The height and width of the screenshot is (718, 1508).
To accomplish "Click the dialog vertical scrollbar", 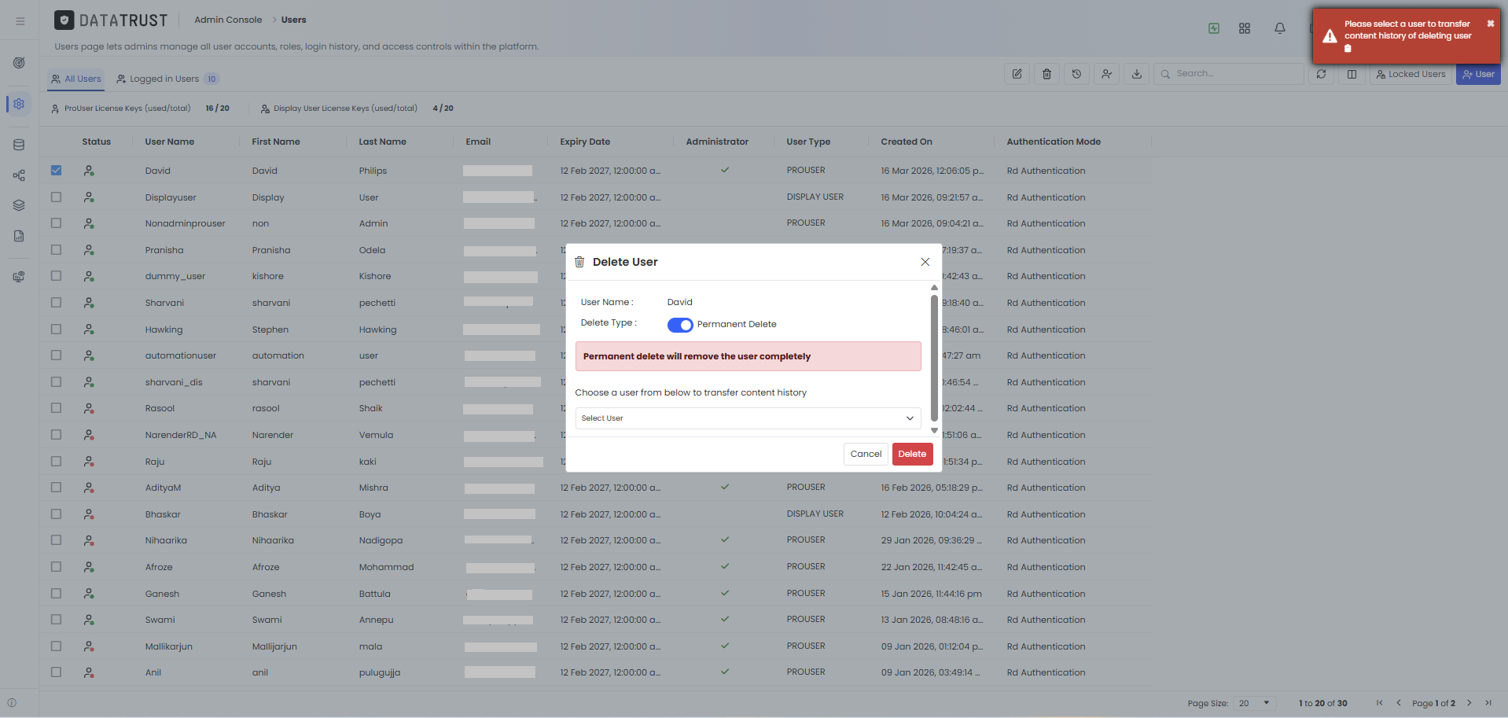I will tap(934, 358).
